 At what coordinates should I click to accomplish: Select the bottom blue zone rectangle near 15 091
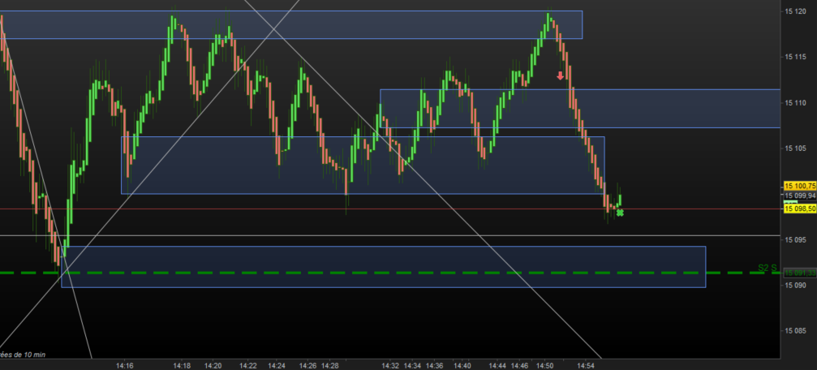[x=384, y=267]
